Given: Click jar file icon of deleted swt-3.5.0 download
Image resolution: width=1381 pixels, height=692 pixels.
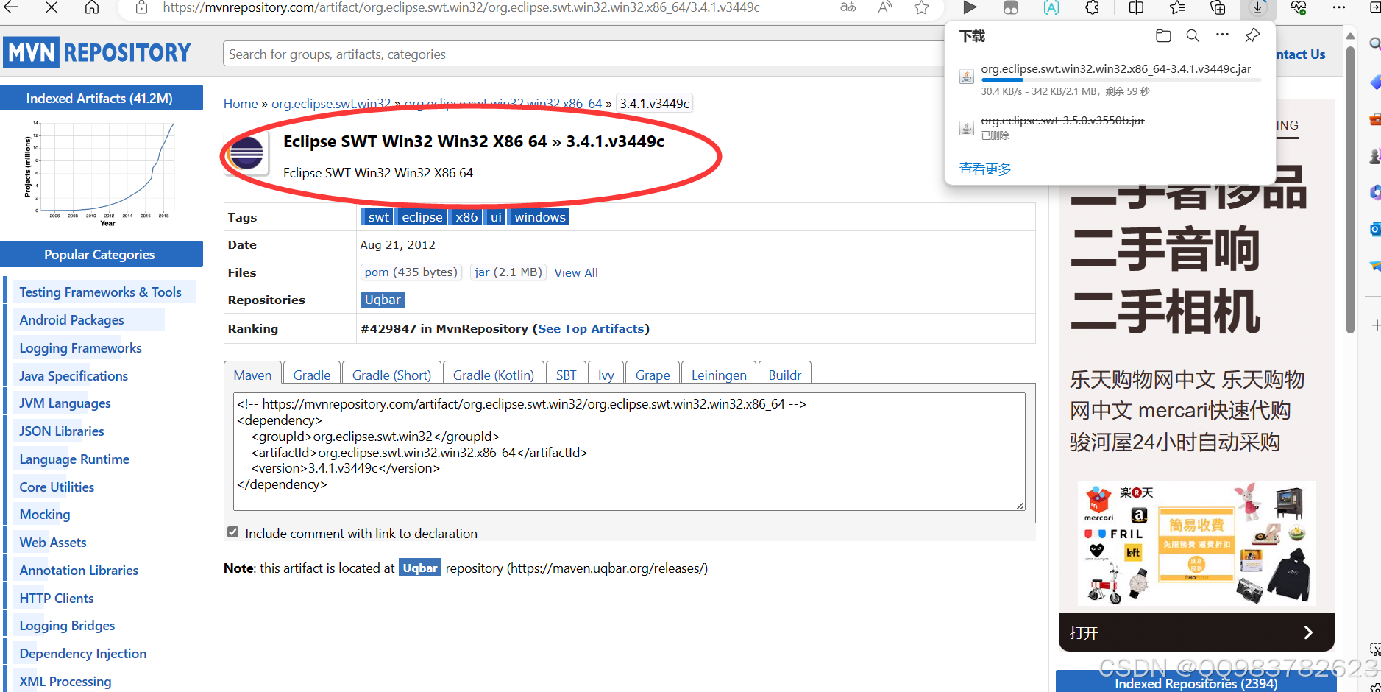Looking at the screenshot, I should pyautogui.click(x=967, y=128).
